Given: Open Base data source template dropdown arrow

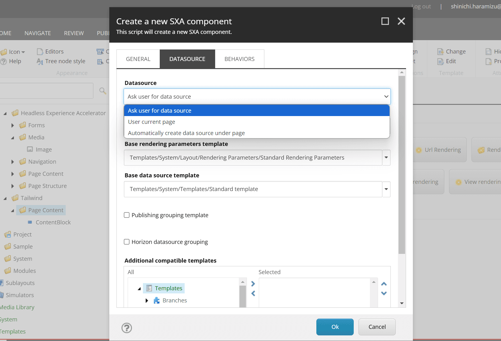Looking at the screenshot, I should [x=386, y=189].
